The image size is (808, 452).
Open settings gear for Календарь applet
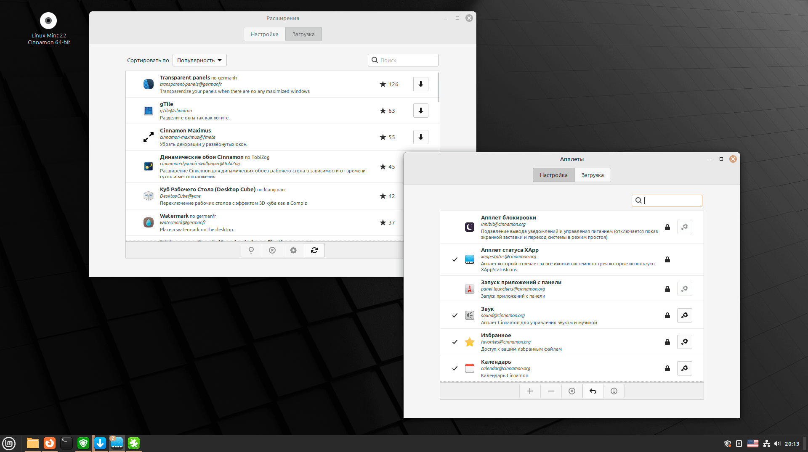coord(685,368)
